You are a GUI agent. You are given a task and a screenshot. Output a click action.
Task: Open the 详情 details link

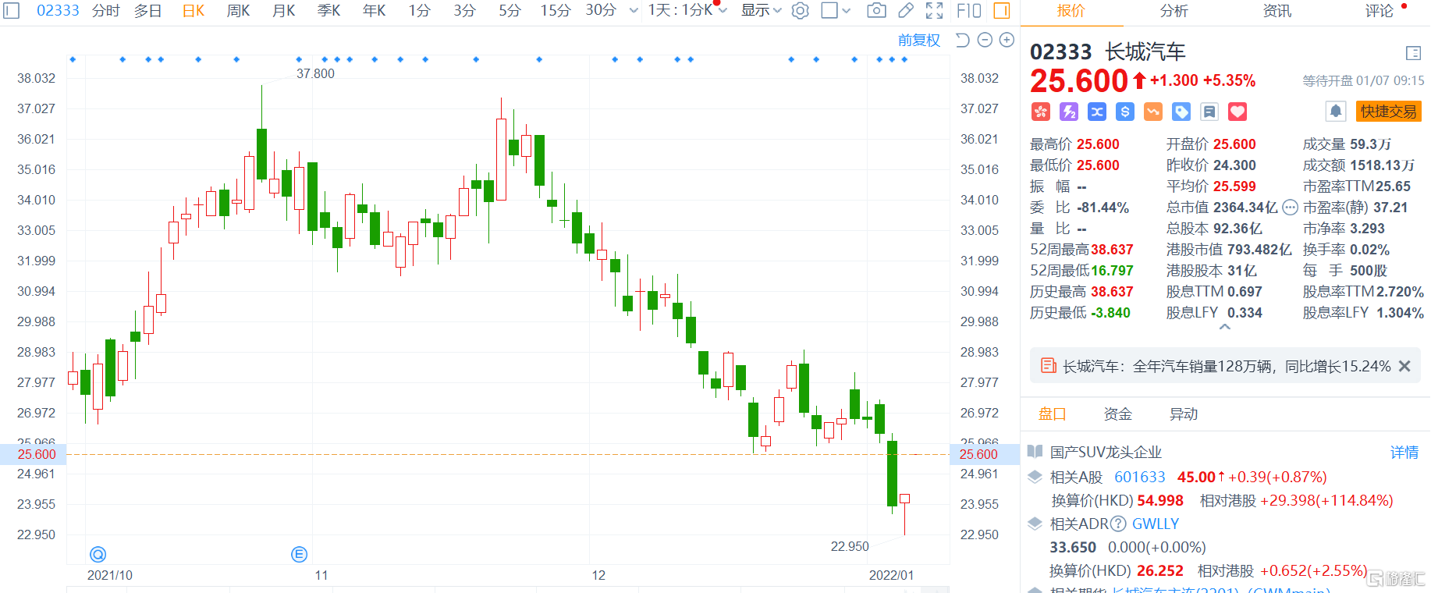[x=1404, y=453]
